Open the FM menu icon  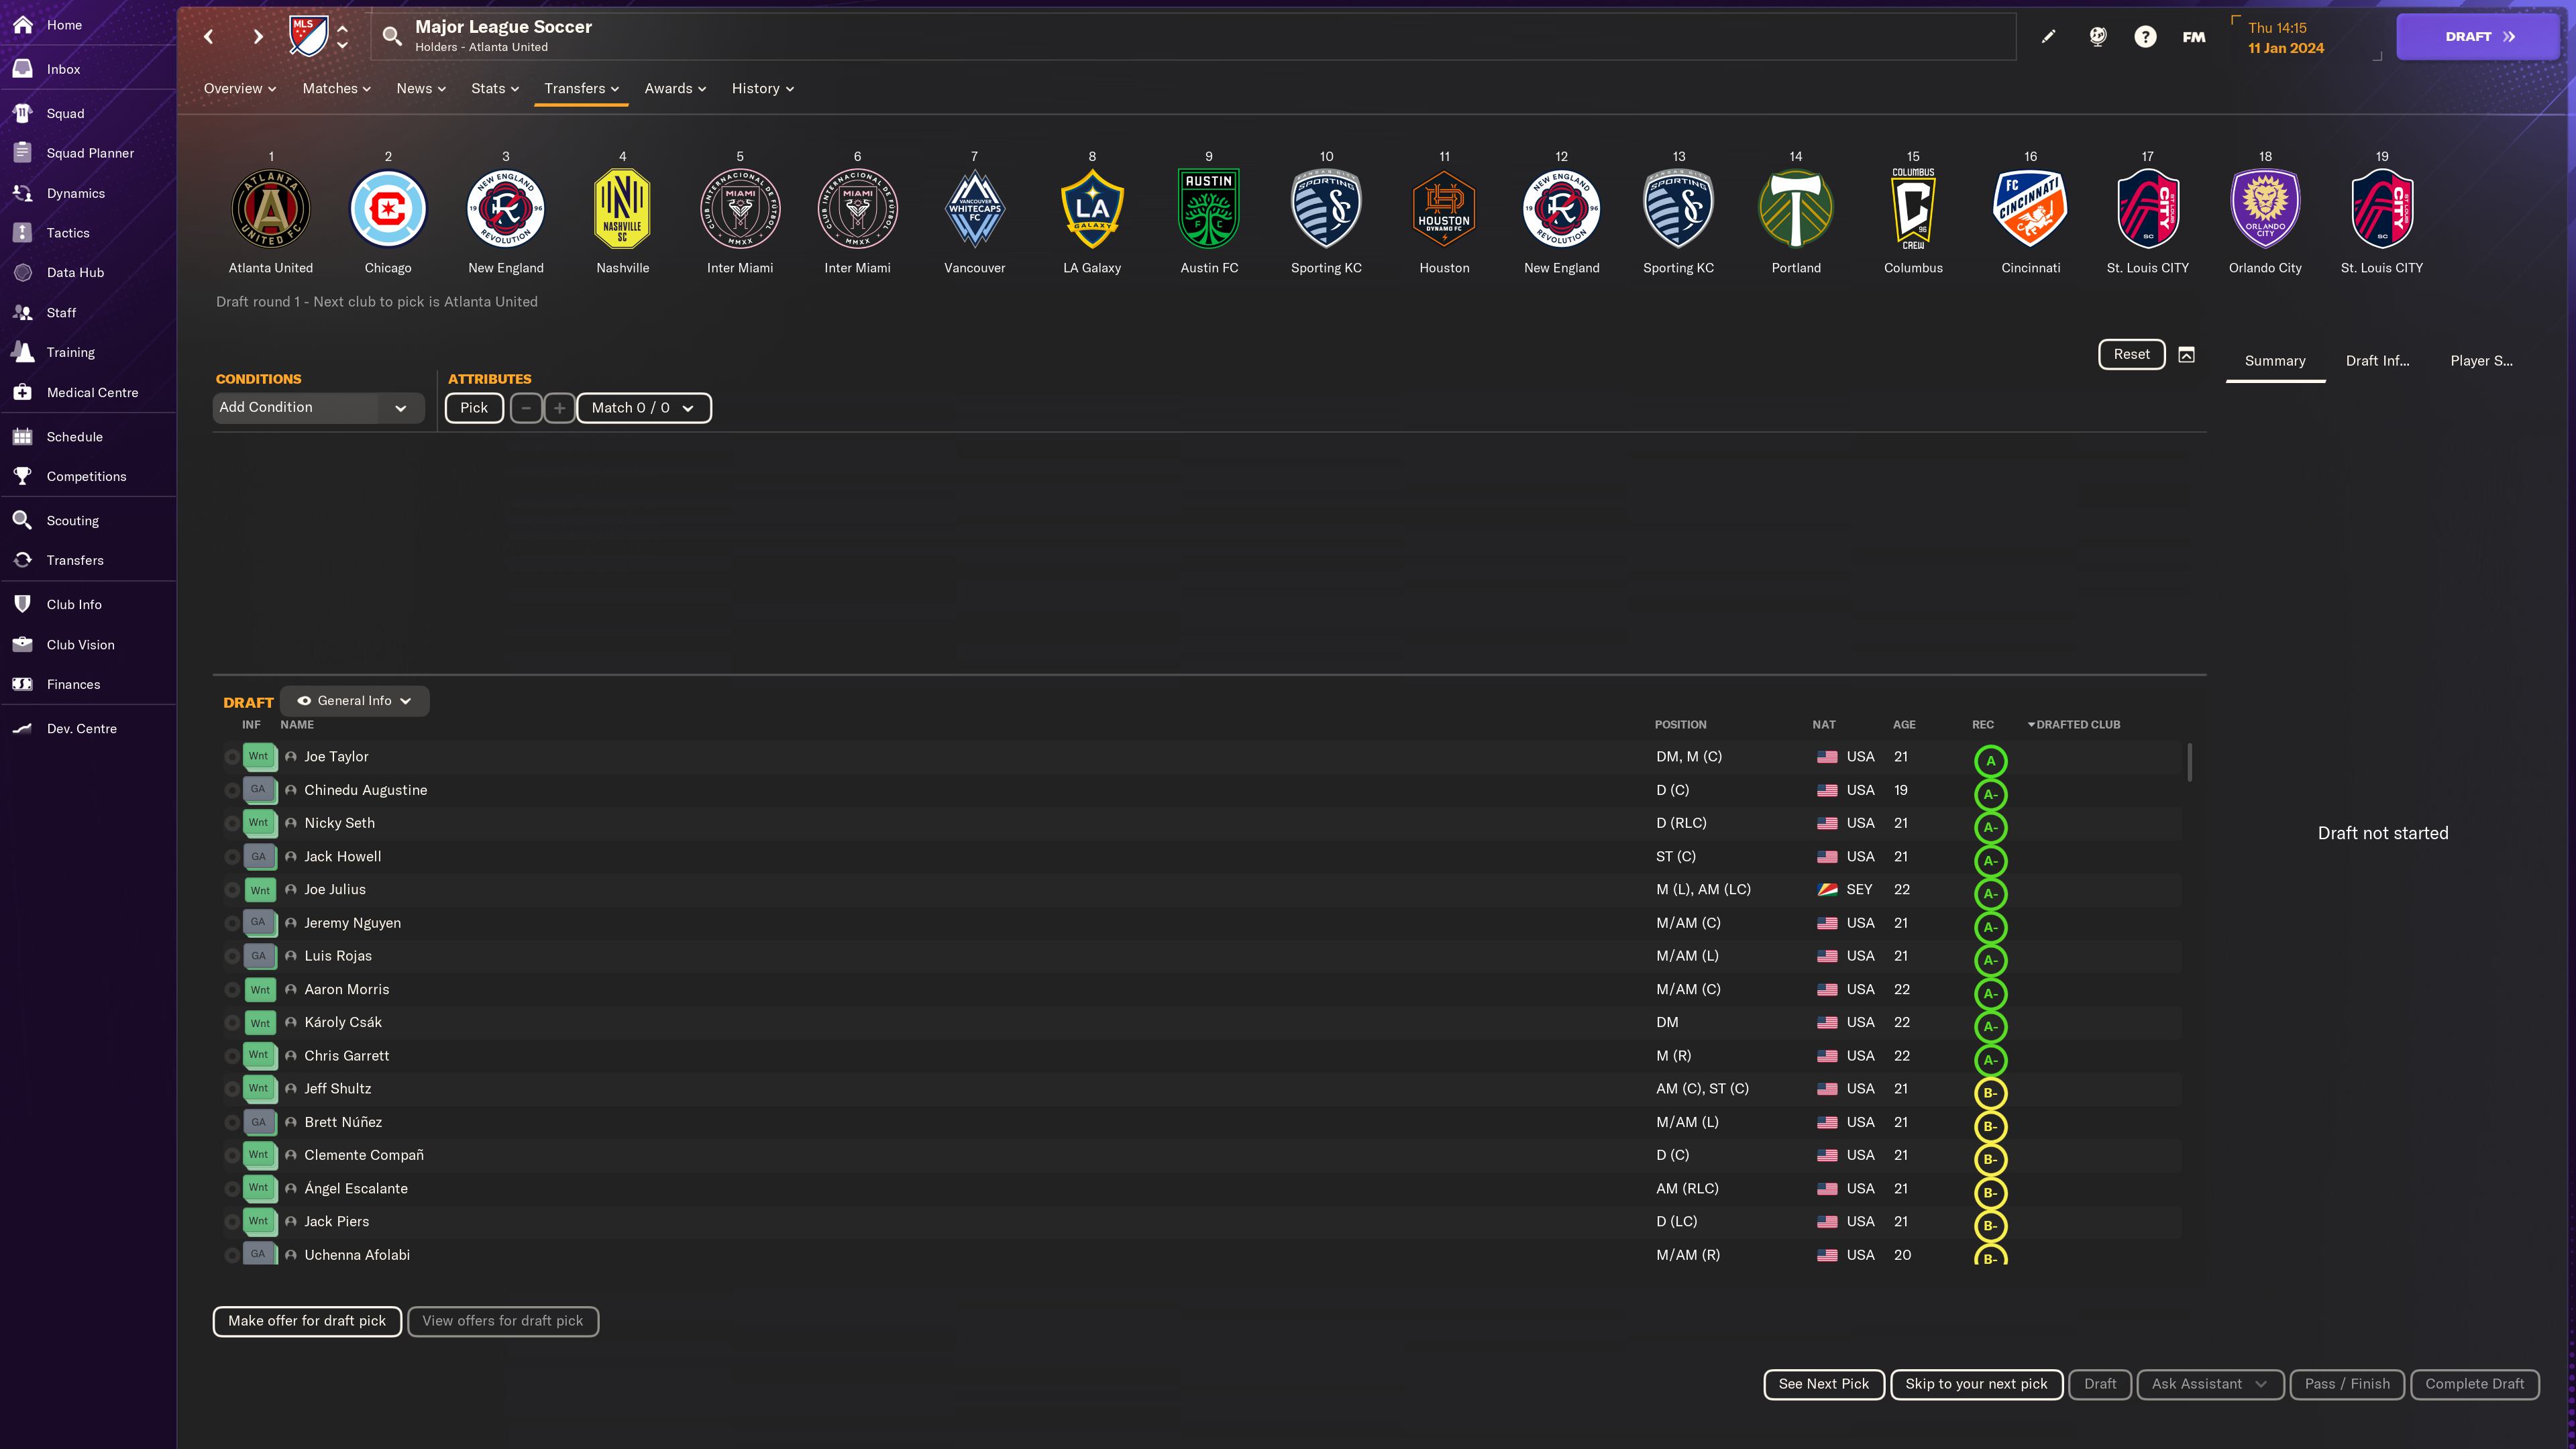pos(2194,37)
